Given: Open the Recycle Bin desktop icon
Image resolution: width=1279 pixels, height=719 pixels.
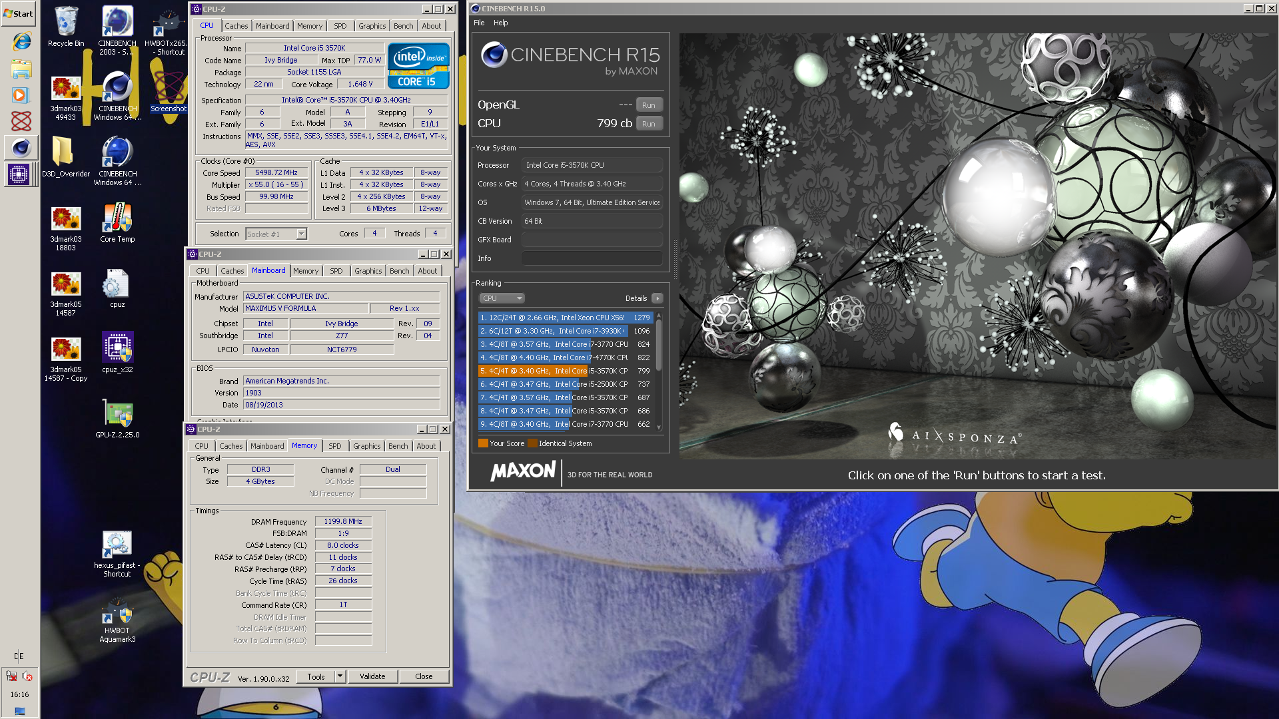Looking at the screenshot, I should [66, 27].
